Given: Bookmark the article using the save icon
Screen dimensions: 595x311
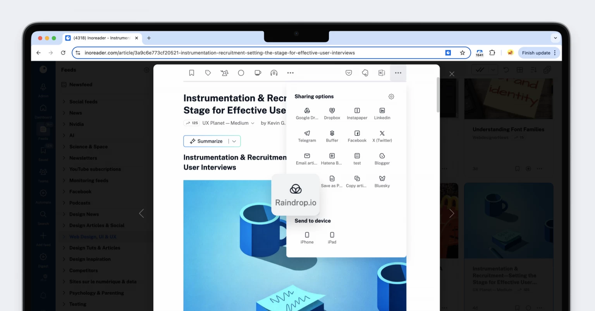Looking at the screenshot, I should pos(191,73).
